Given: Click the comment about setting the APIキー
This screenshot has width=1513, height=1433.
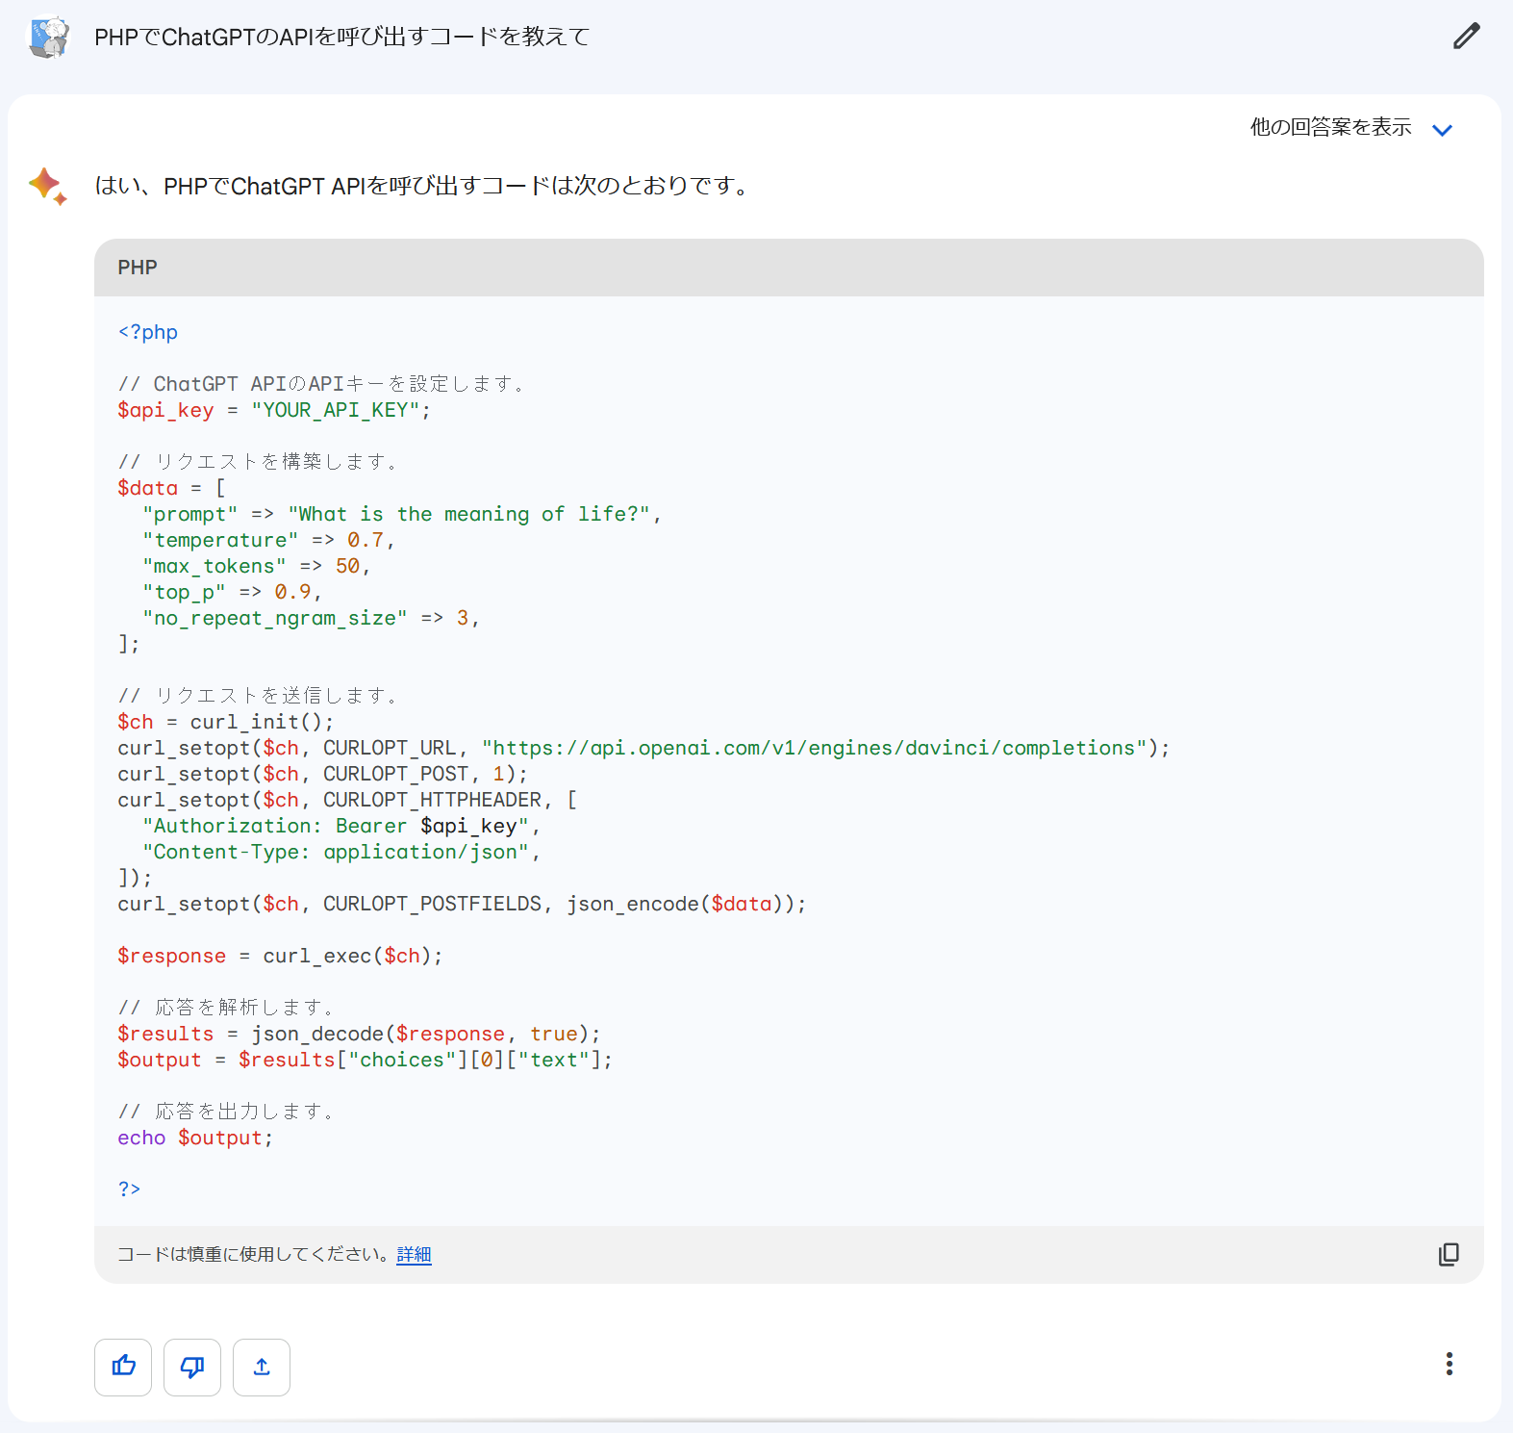Looking at the screenshot, I should click(x=322, y=384).
